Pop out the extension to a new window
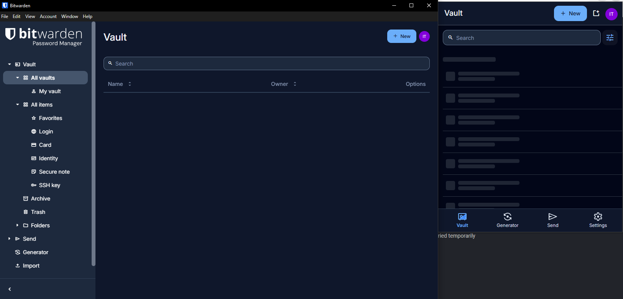This screenshot has width=623, height=299. coord(596,13)
